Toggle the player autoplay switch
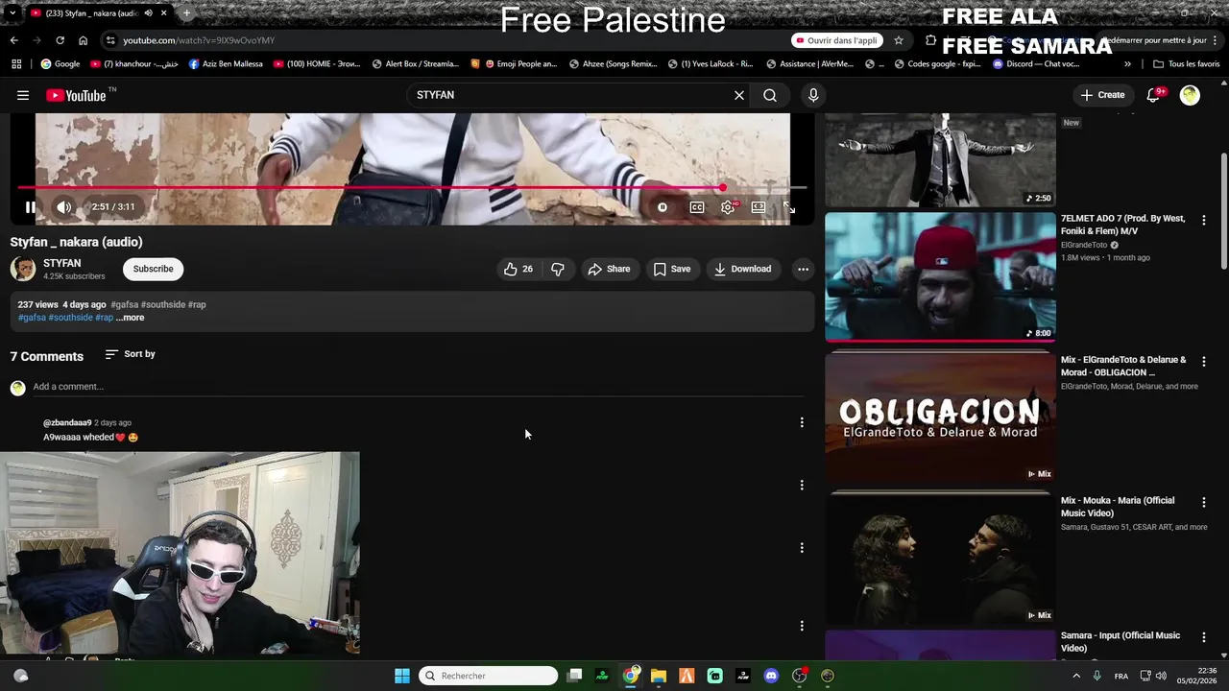This screenshot has width=1229, height=691. point(663,207)
